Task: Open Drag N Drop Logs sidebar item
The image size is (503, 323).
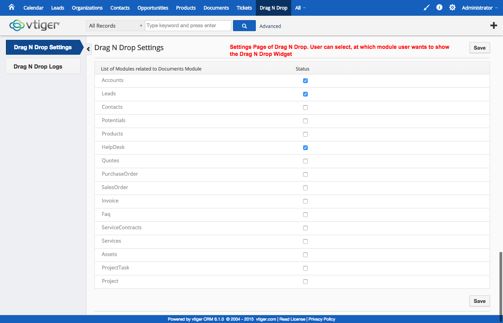Action: pyautogui.click(x=43, y=67)
